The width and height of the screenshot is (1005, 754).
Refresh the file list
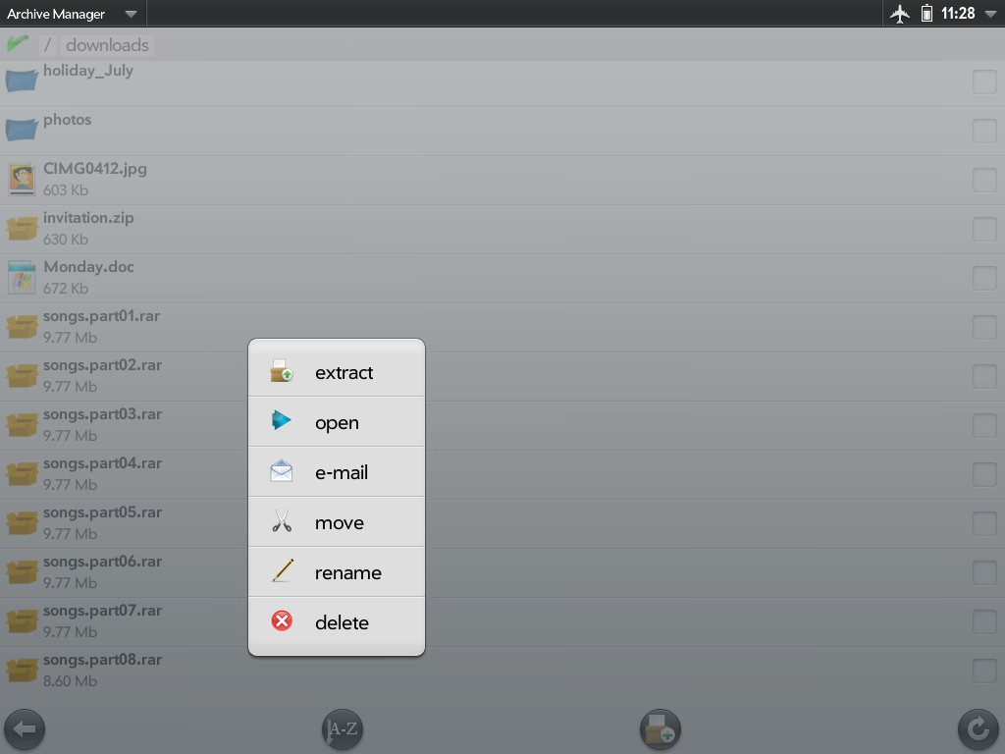[x=978, y=729]
